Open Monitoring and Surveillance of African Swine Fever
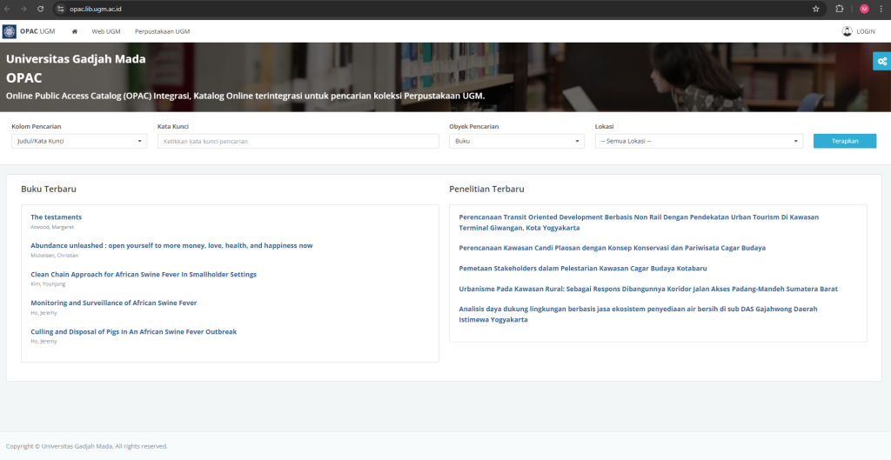Screen dimensions: 891x460 point(113,303)
